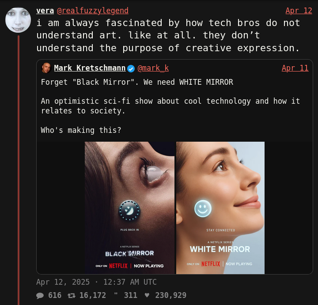Screen dimensions: 318x305
Task: Visit the @mark_k handle link
Action: pos(153,68)
